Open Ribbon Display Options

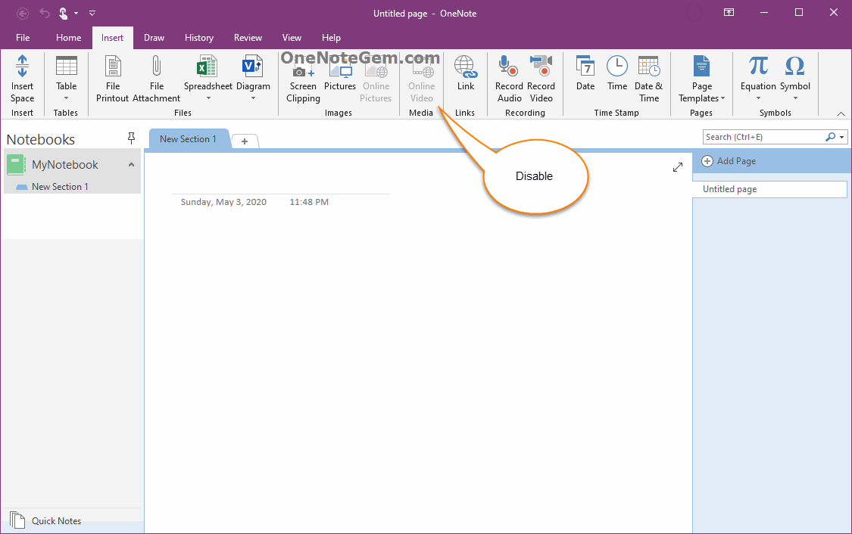[729, 13]
